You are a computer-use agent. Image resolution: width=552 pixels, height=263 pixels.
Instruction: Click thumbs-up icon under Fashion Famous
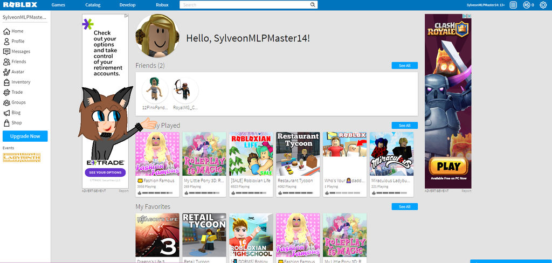[x=140, y=193]
